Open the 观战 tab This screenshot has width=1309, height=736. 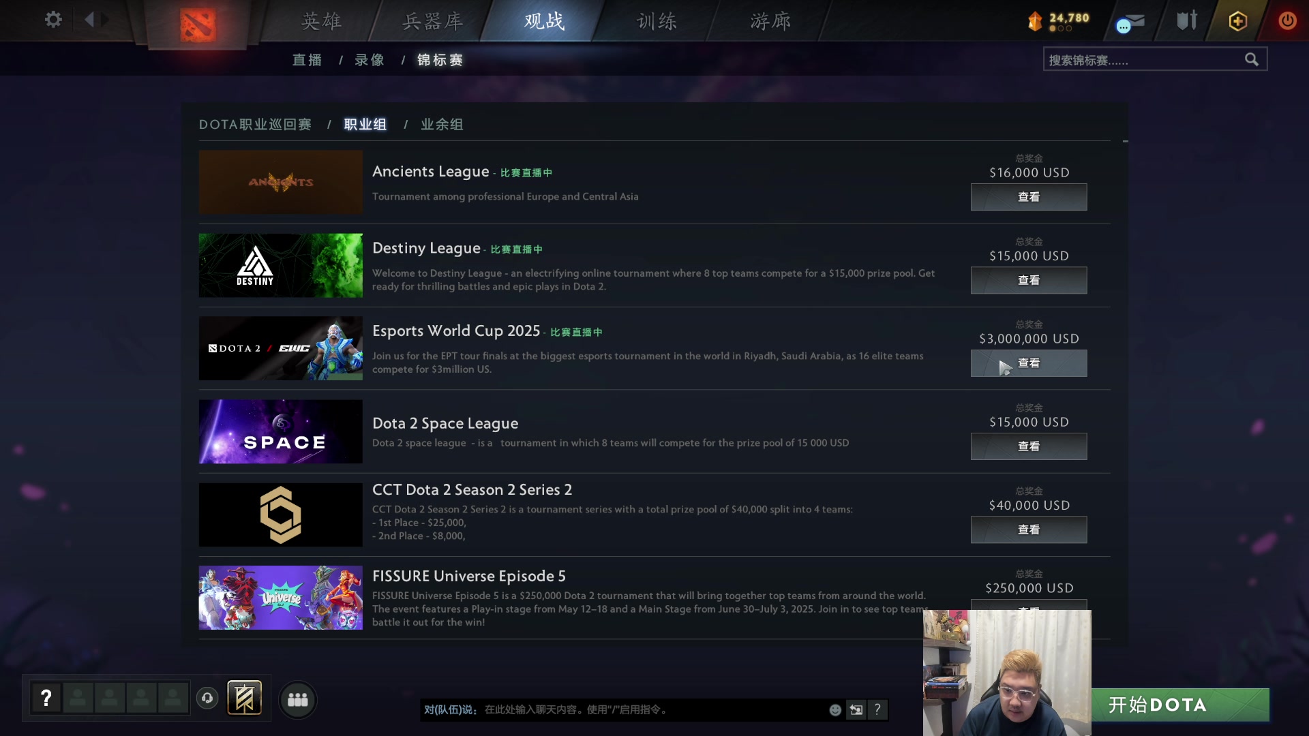pyautogui.click(x=544, y=21)
